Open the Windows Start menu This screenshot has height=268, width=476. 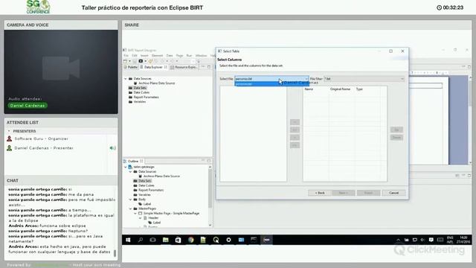pyautogui.click(x=128, y=240)
